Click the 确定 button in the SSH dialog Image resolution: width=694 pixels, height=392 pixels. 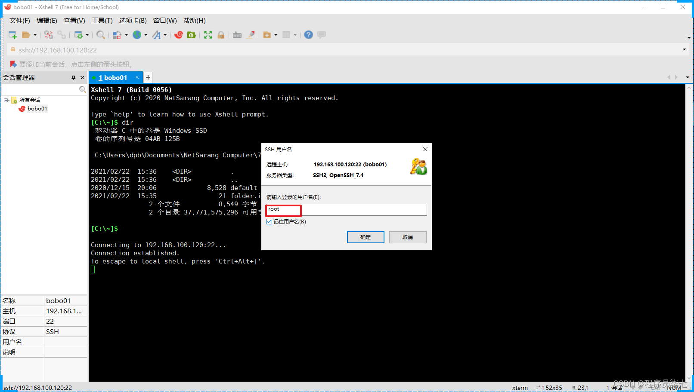click(x=366, y=237)
